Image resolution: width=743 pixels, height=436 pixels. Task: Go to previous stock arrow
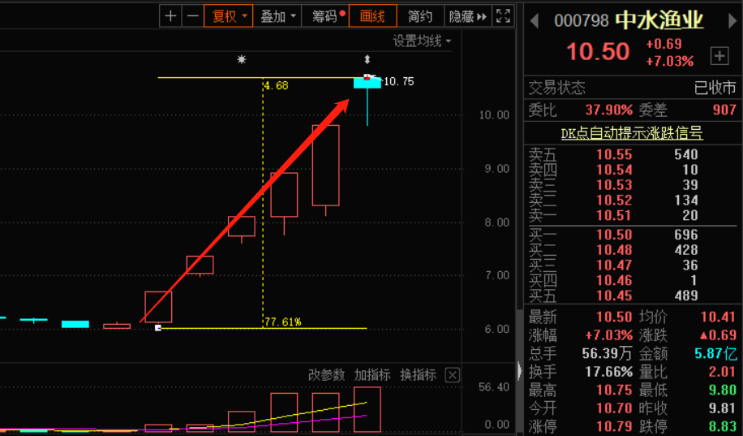[x=535, y=21]
